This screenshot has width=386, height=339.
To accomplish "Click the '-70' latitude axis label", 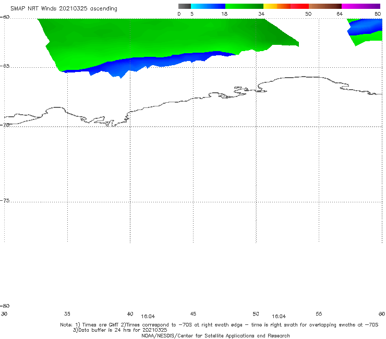I will click(x=5, y=125).
